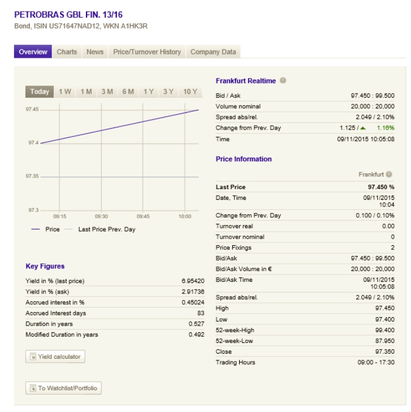
Task: Click Low value 97.400
Action: coord(385,319)
